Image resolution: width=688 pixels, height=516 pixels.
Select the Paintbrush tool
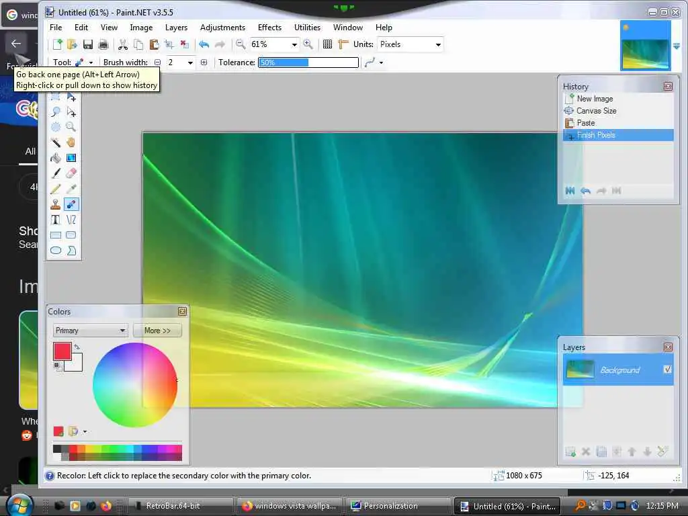pos(56,173)
